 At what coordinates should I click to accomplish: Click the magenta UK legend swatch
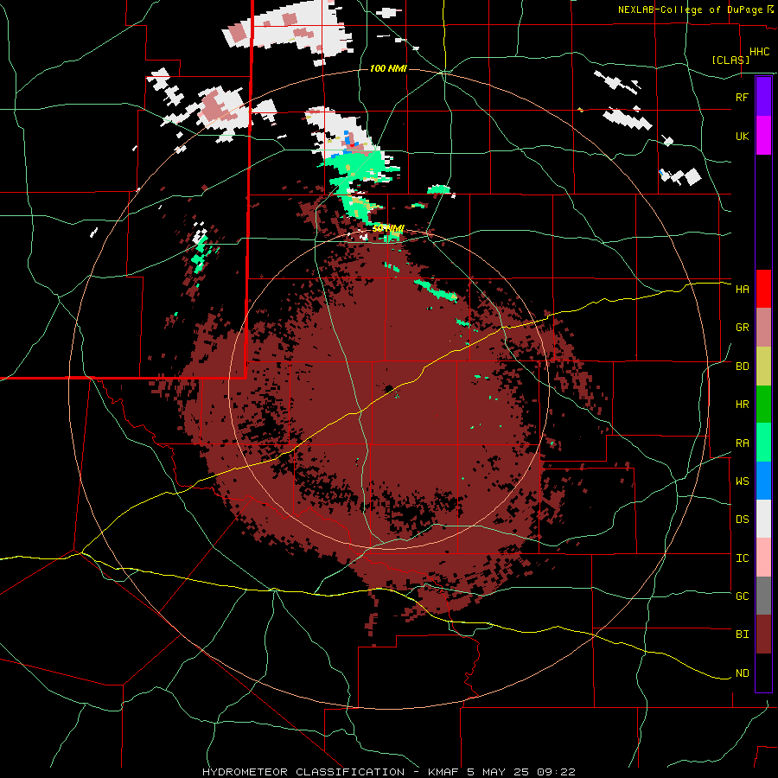point(763,136)
